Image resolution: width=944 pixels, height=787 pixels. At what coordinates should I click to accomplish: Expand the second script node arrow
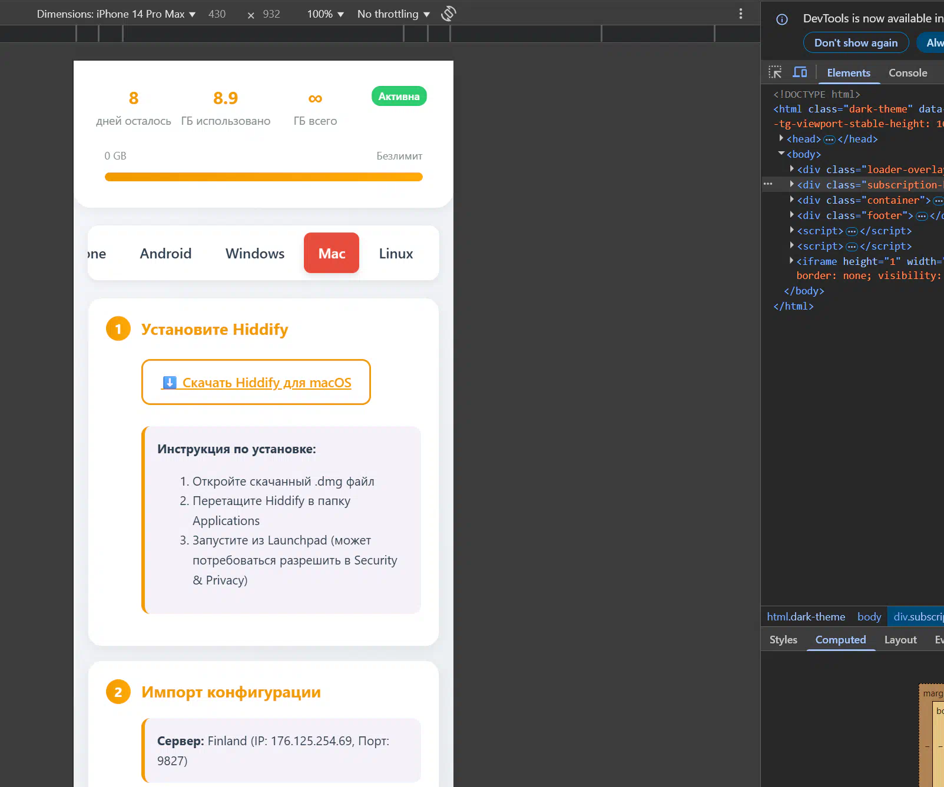pos(792,245)
